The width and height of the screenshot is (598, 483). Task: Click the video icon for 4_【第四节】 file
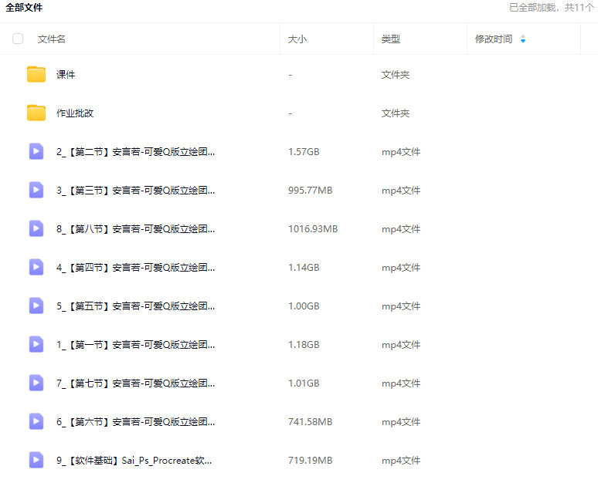(36, 268)
